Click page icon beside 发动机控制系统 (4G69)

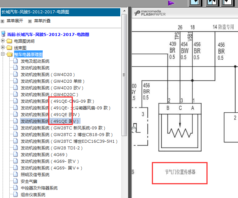16,154
